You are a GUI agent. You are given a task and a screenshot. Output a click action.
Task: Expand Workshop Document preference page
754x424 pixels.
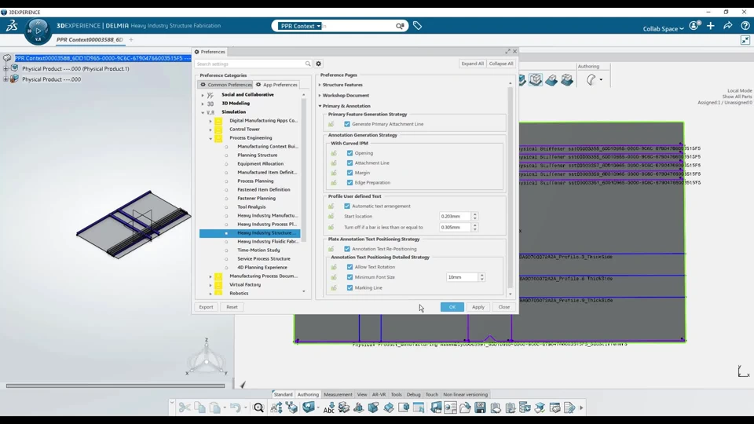click(320, 95)
